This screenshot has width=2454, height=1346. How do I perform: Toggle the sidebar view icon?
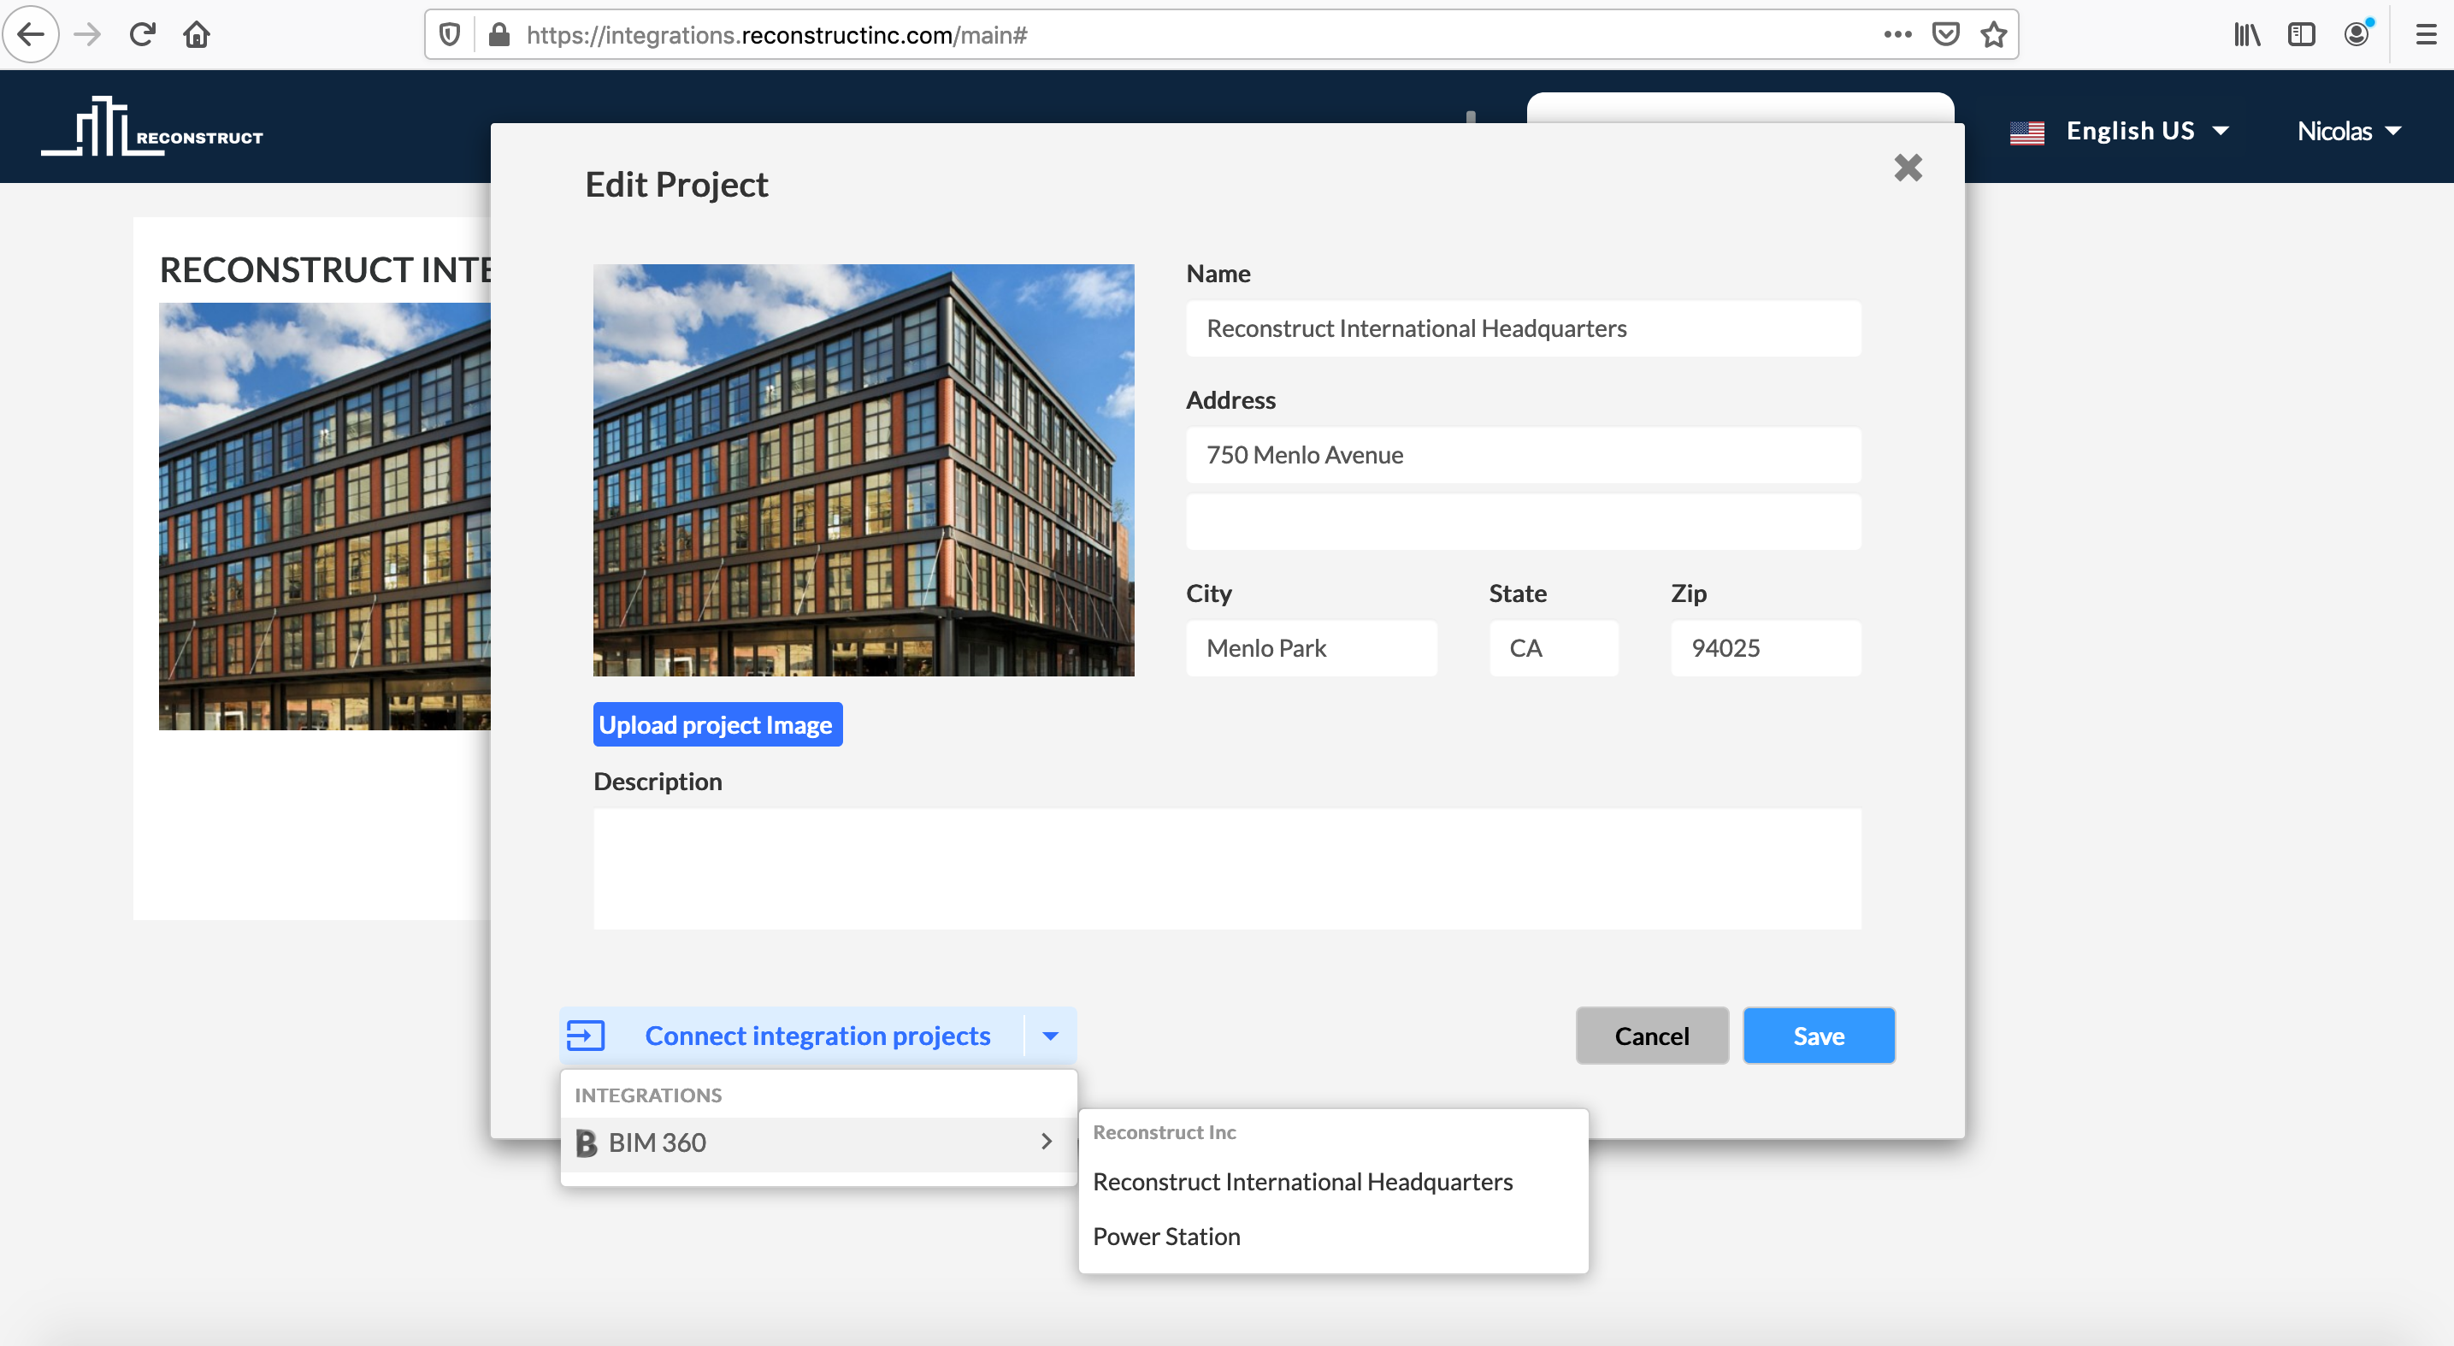[2302, 35]
